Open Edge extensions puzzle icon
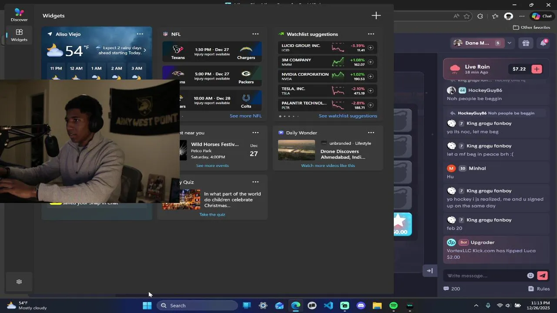 point(480,16)
